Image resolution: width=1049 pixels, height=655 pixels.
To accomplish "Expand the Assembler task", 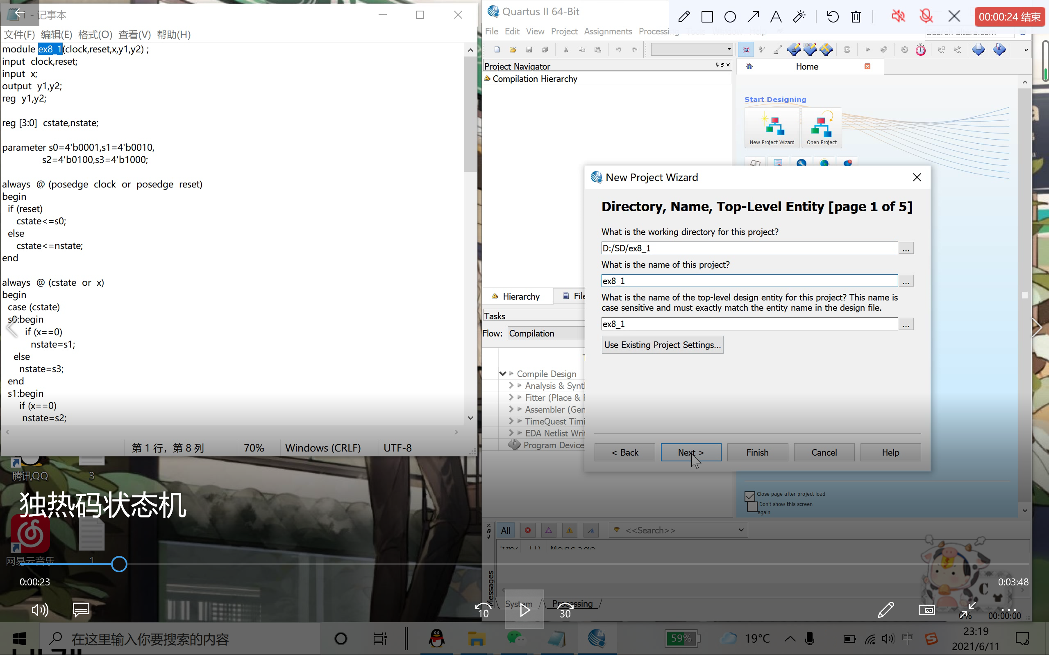I will 511,409.
